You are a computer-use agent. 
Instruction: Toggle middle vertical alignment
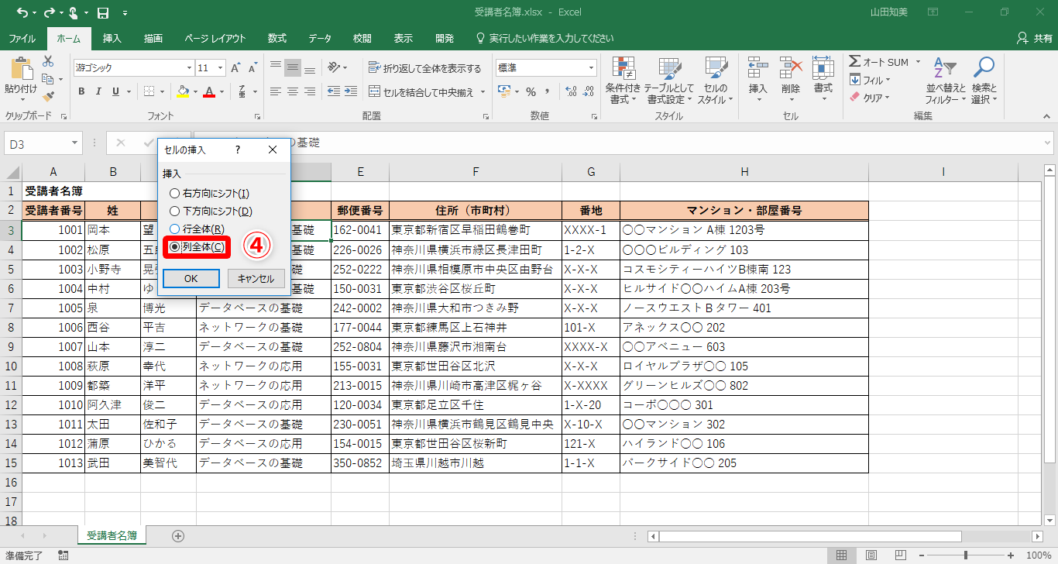pyautogui.click(x=292, y=67)
